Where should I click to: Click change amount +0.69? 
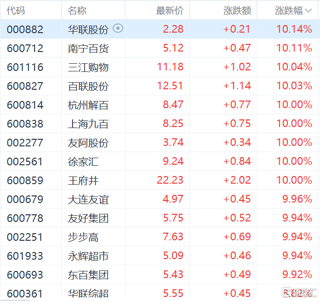[237, 237]
